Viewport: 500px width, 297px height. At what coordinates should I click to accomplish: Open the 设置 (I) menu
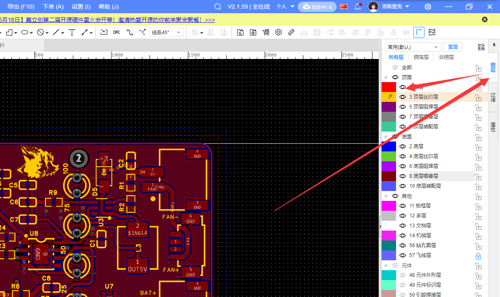click(x=81, y=7)
